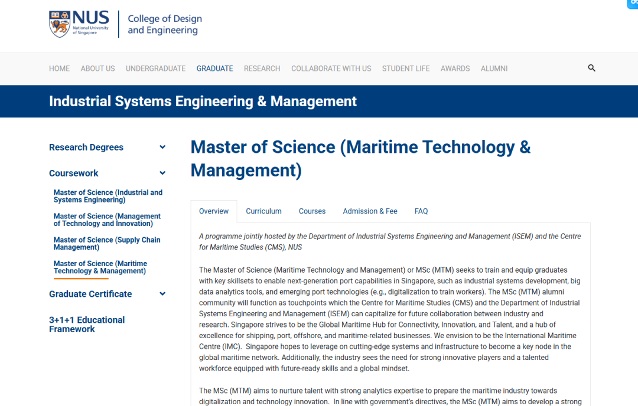Select the Overview tab
The height and width of the screenshot is (406, 638).
click(214, 211)
